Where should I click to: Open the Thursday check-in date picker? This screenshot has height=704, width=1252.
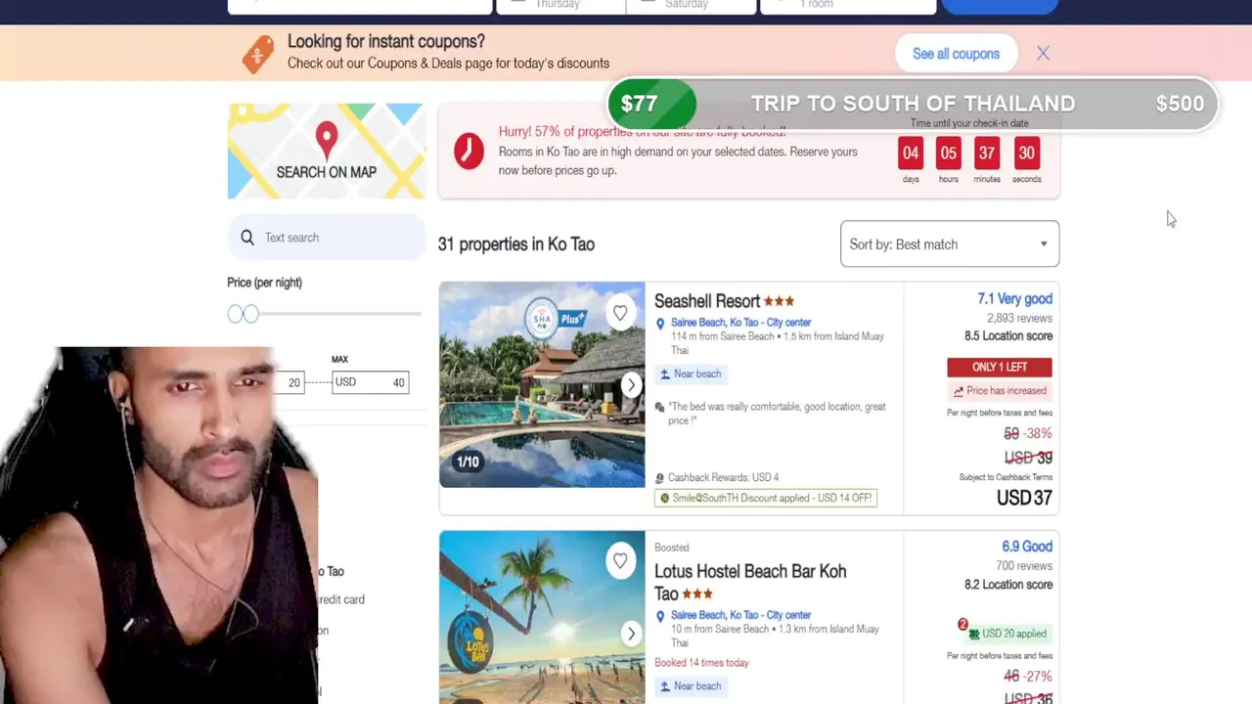tap(560, 6)
